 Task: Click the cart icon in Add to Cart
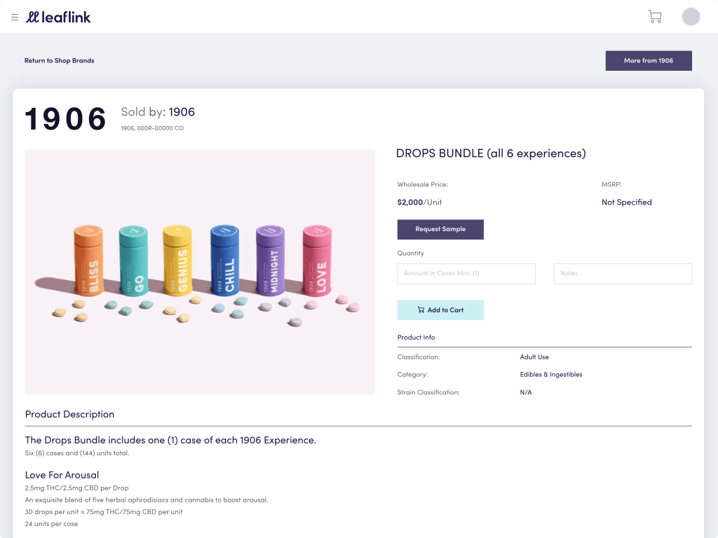pyautogui.click(x=421, y=310)
